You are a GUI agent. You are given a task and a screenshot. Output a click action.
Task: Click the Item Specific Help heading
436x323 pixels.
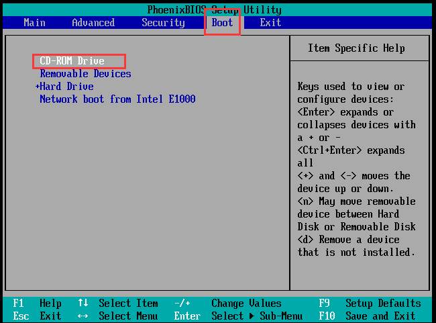[x=356, y=48]
